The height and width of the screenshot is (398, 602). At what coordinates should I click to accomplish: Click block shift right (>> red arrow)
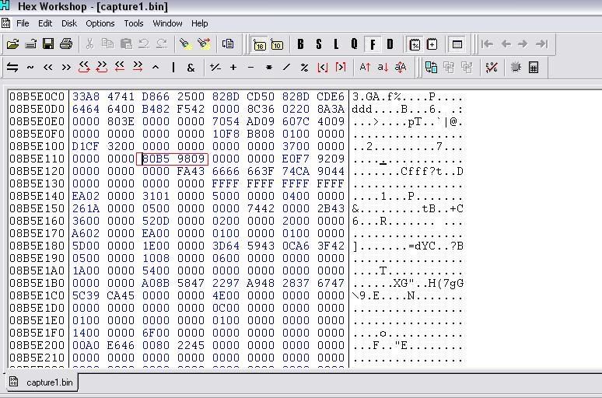click(x=138, y=67)
